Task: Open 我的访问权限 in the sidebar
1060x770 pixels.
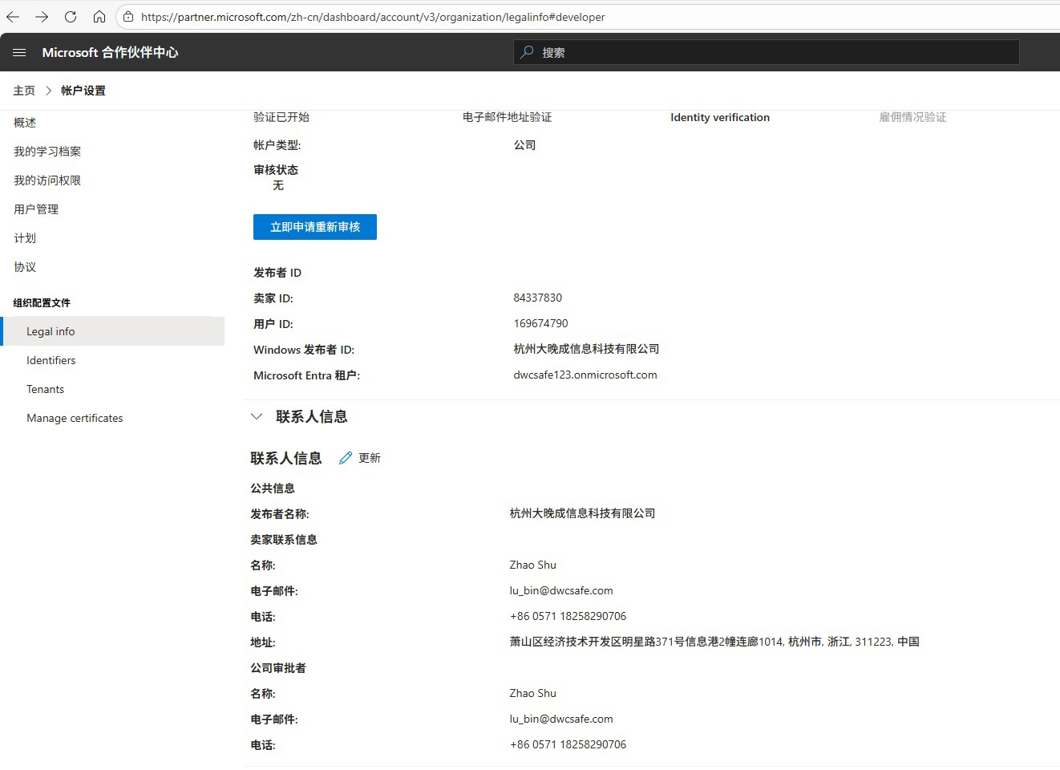Action: click(x=47, y=180)
